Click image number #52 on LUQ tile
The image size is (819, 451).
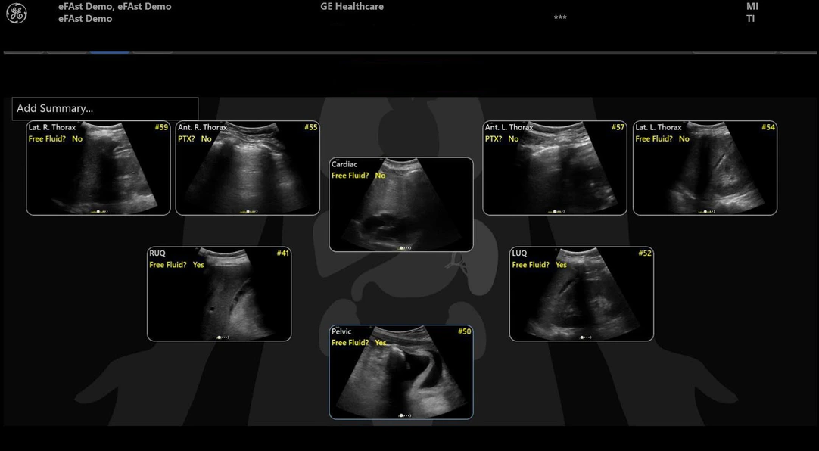click(644, 253)
